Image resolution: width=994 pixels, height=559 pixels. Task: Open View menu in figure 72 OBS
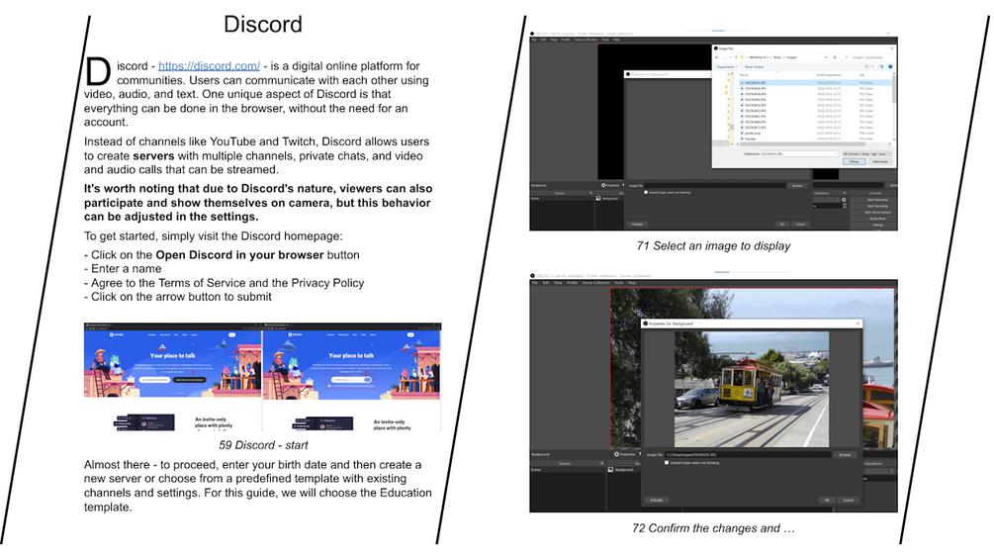pyautogui.click(x=558, y=283)
